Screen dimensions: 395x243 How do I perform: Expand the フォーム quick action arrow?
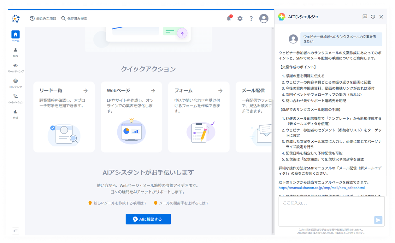[221, 90]
